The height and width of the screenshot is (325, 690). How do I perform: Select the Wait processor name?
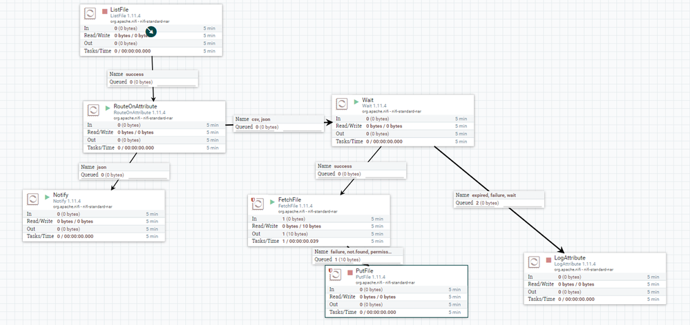[x=368, y=101]
